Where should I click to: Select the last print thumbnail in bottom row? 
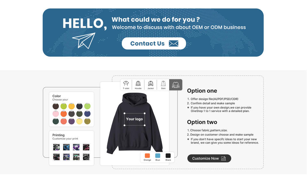tap(86, 157)
